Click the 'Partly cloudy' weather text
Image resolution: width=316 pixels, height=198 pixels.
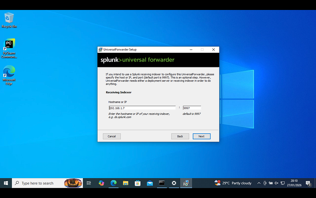[242, 183]
